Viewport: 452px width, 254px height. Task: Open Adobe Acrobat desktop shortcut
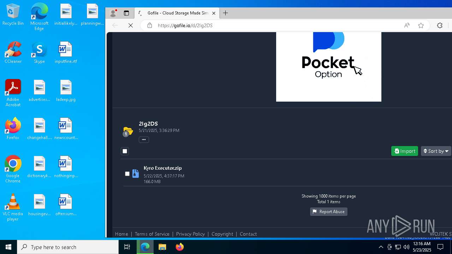pyautogui.click(x=13, y=93)
